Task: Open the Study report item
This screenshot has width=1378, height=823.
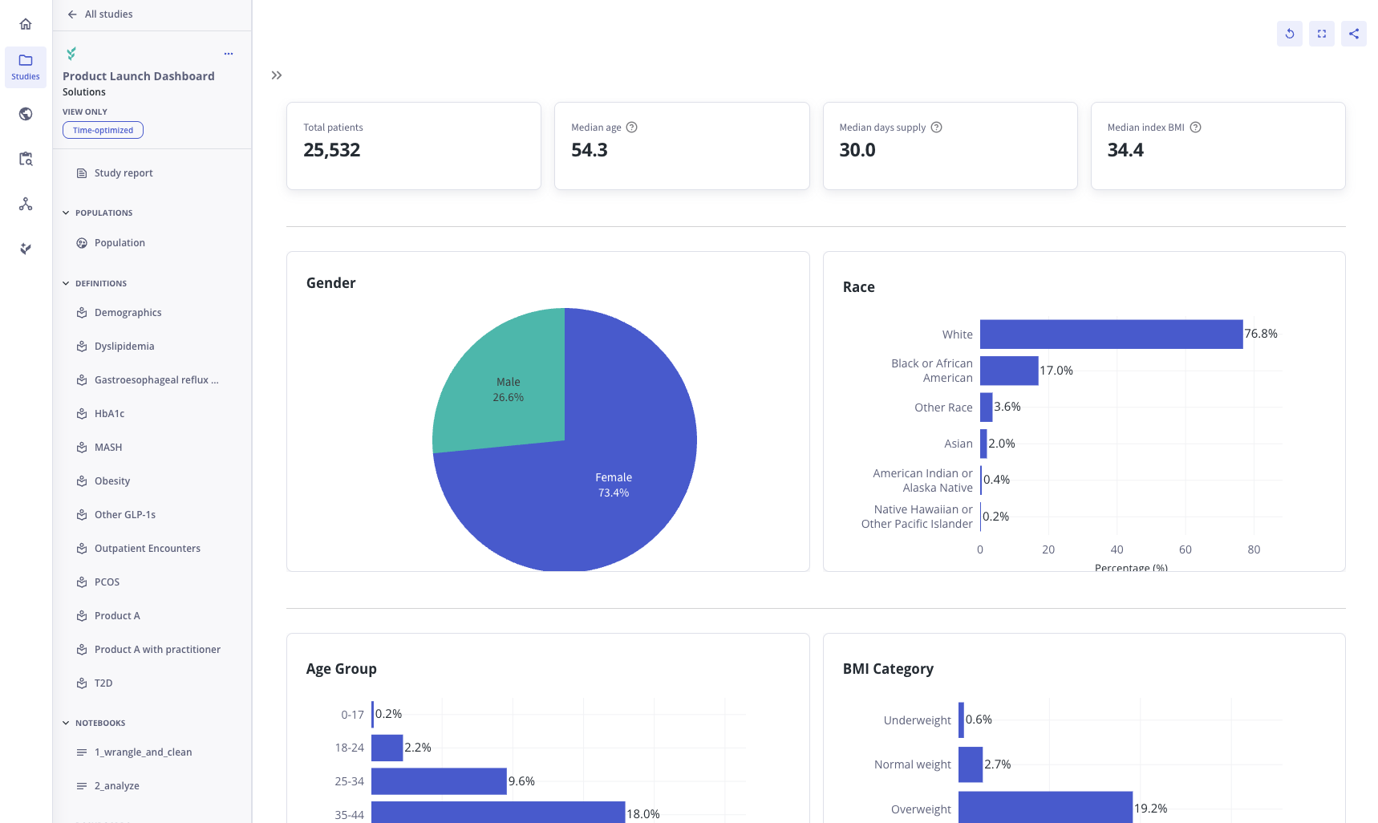Action: (123, 173)
